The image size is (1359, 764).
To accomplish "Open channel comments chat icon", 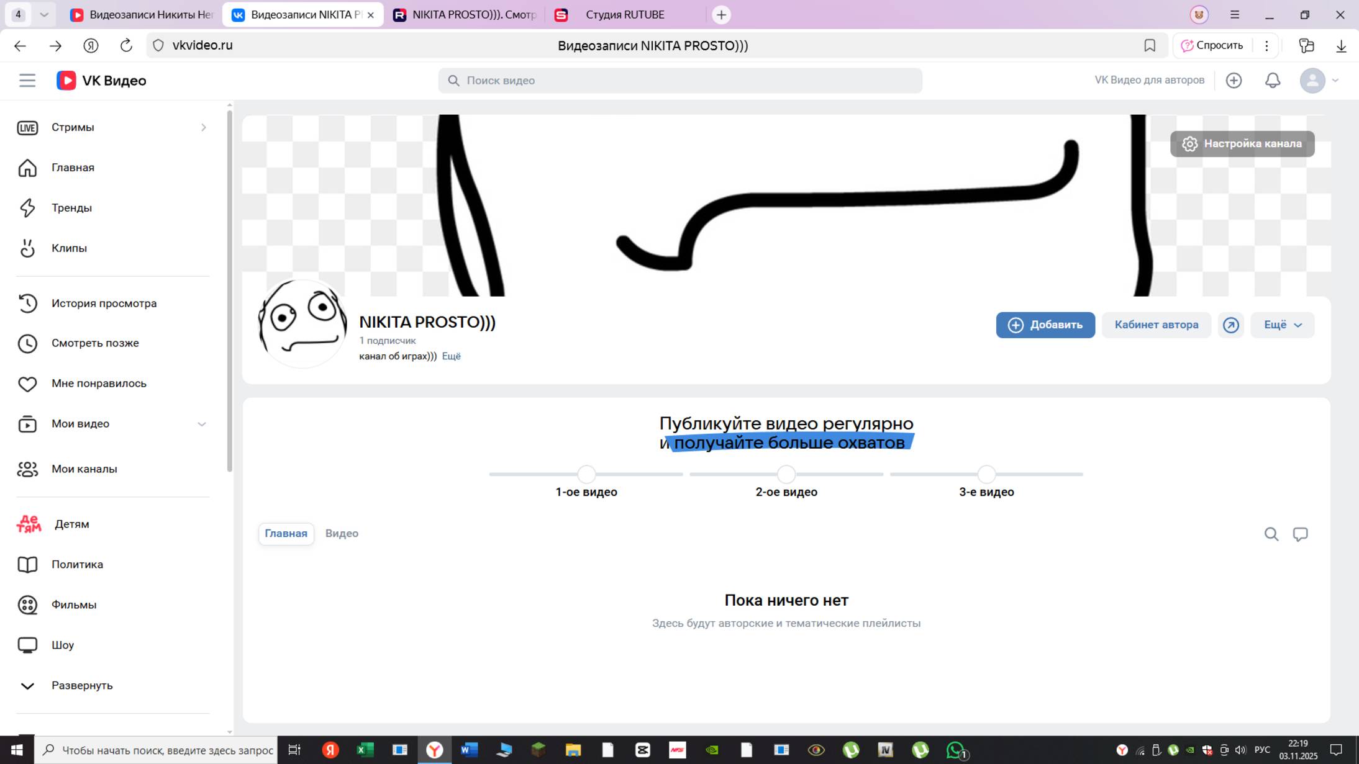I will tap(1300, 534).
